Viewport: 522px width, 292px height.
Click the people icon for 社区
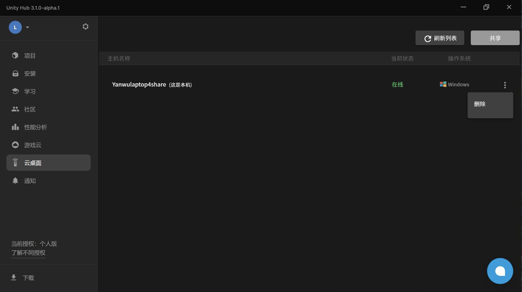click(x=15, y=109)
